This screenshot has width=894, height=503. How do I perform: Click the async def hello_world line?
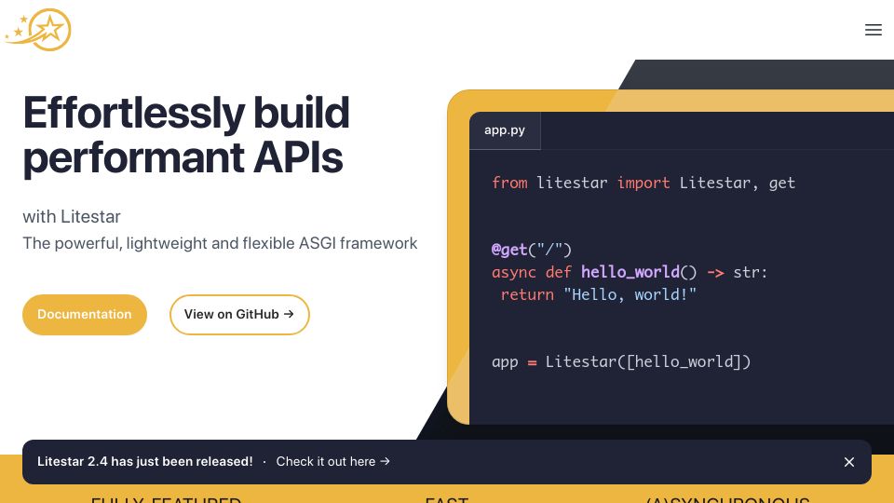[x=630, y=272]
